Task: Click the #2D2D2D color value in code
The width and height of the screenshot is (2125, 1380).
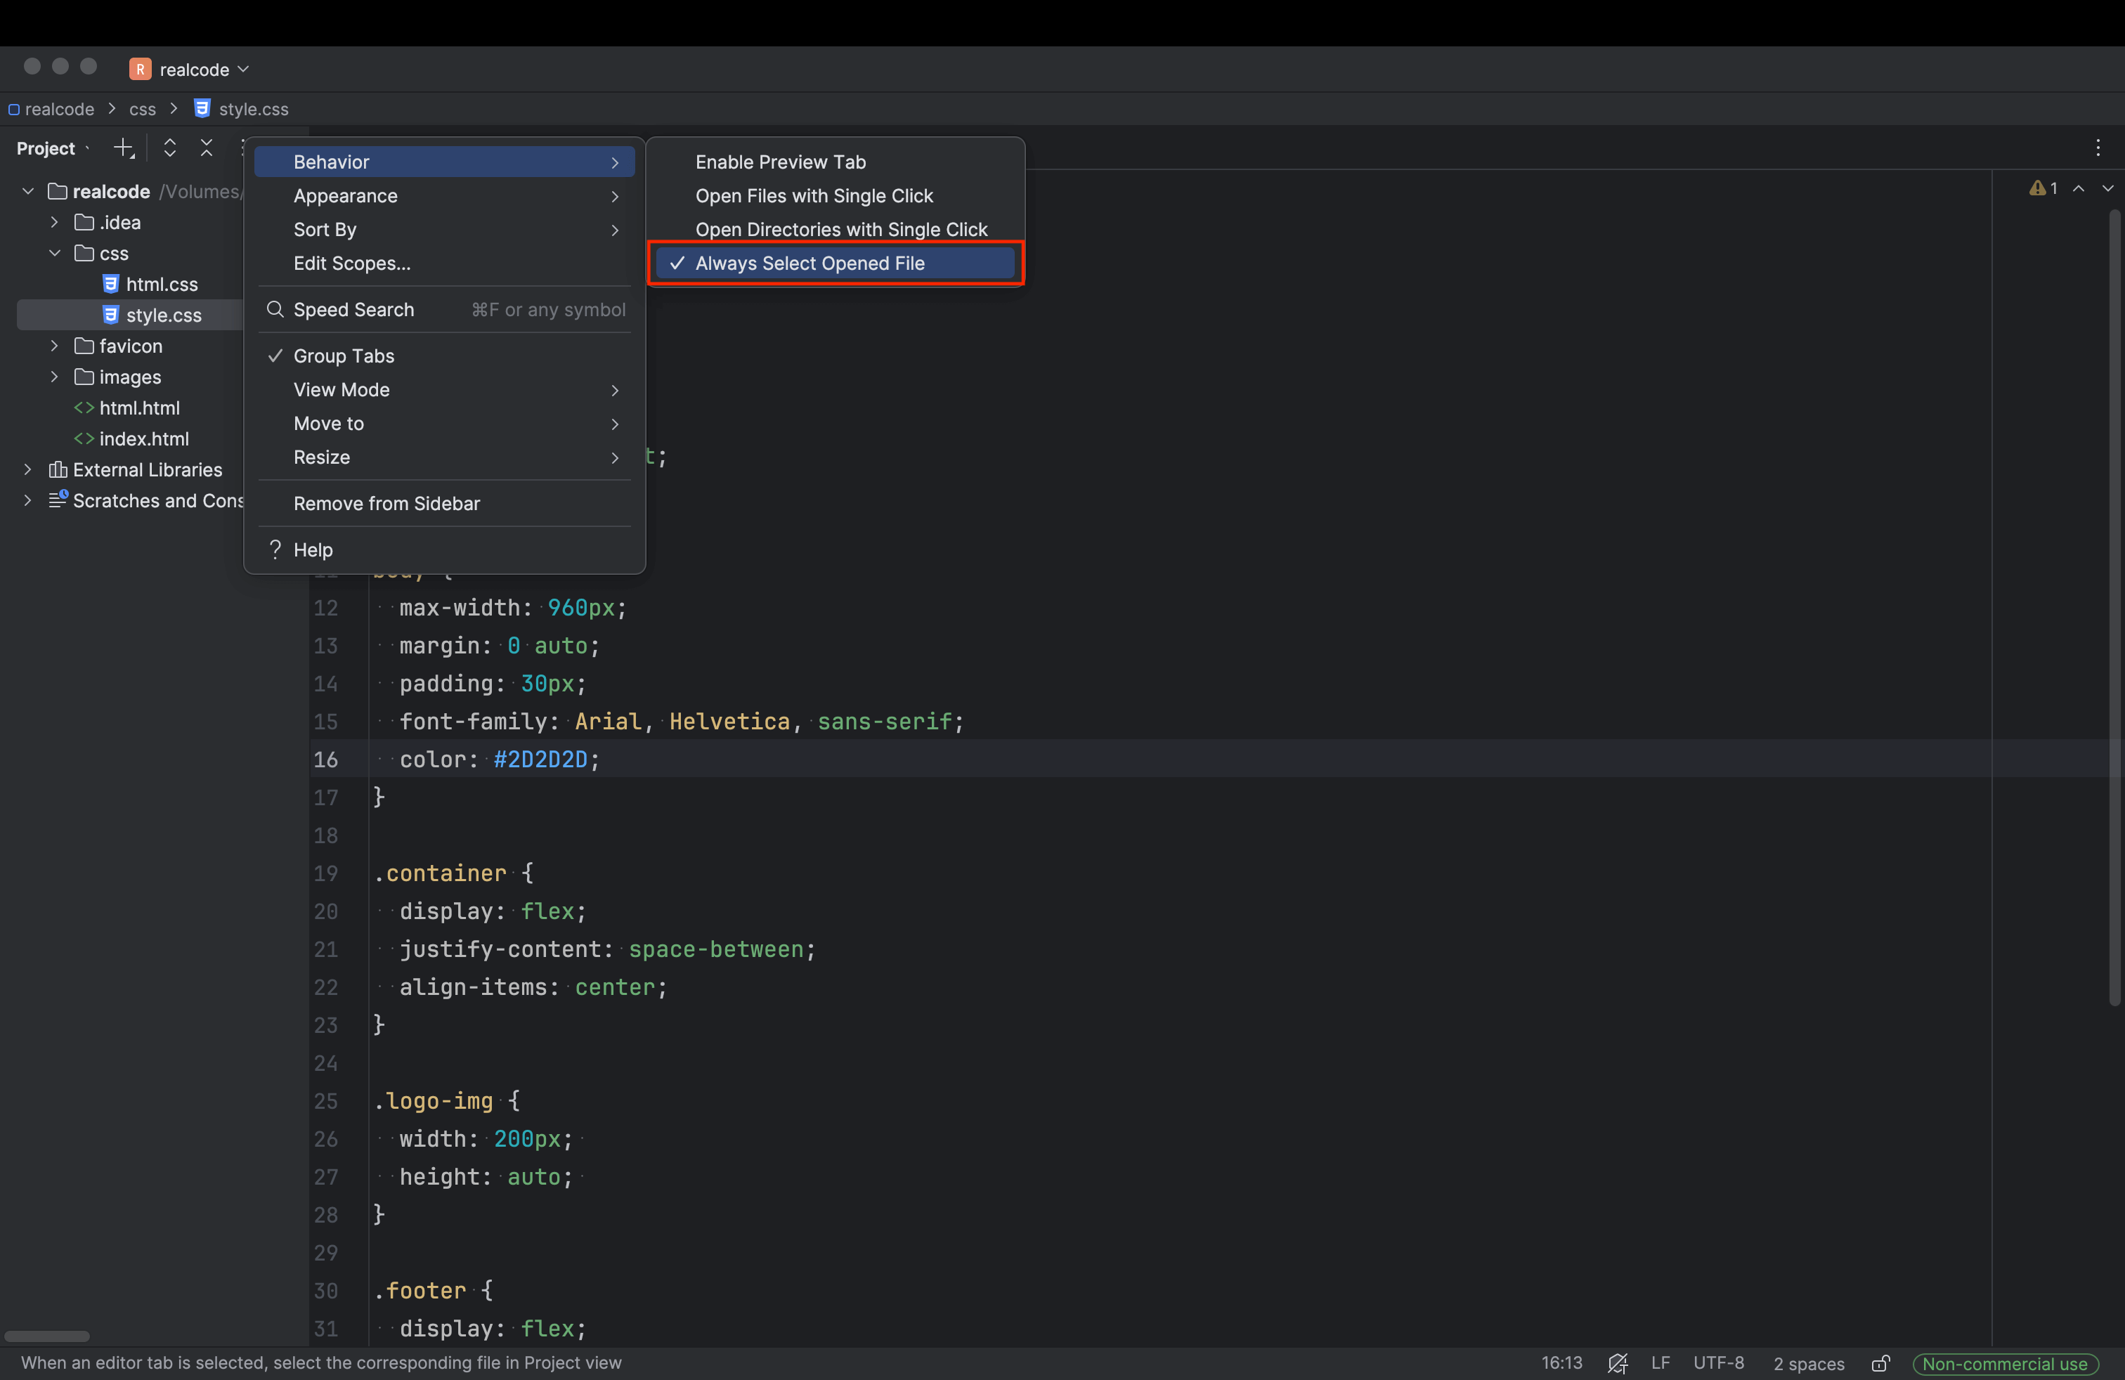Action: [x=540, y=760]
